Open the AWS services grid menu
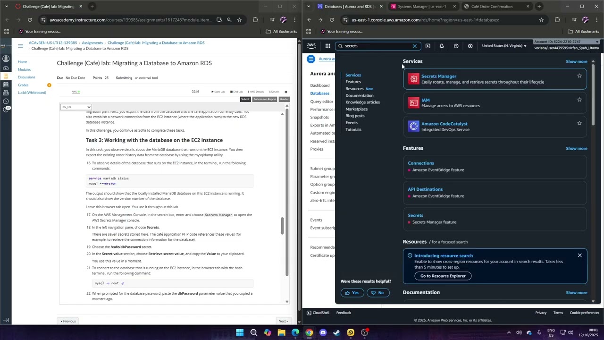 327,46
